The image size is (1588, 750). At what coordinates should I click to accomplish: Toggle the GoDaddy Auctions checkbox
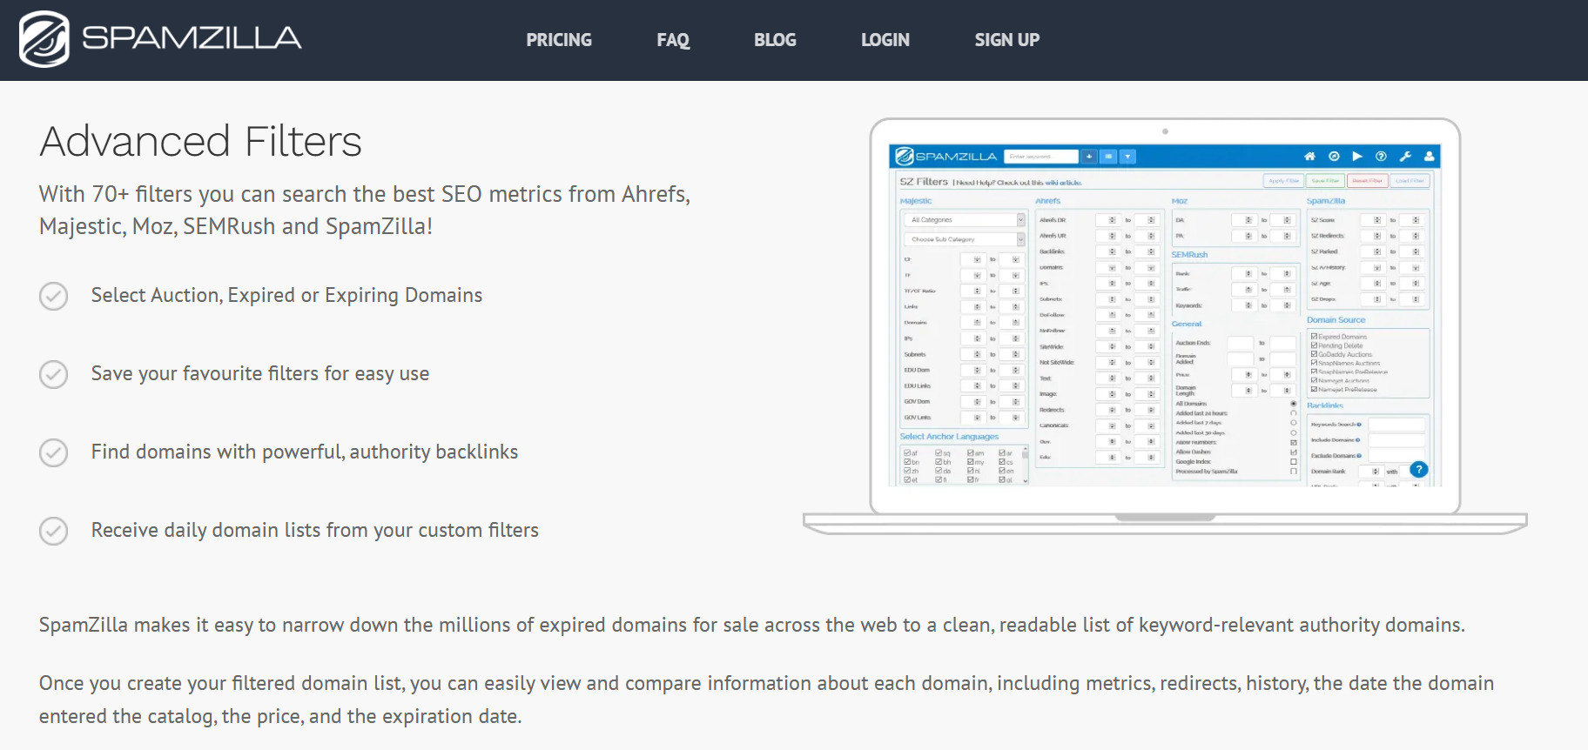(1314, 354)
